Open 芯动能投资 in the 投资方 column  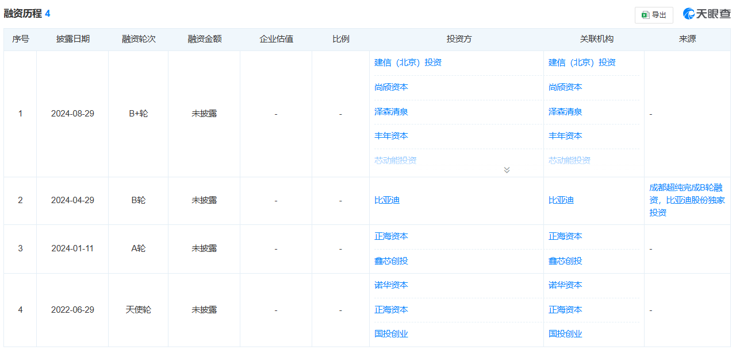(396, 161)
